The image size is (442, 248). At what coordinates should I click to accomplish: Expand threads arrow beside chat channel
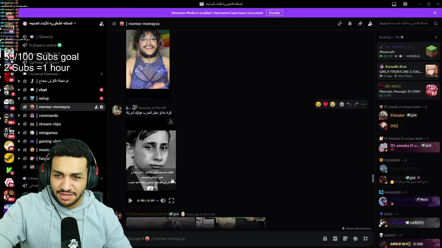(x=19, y=90)
